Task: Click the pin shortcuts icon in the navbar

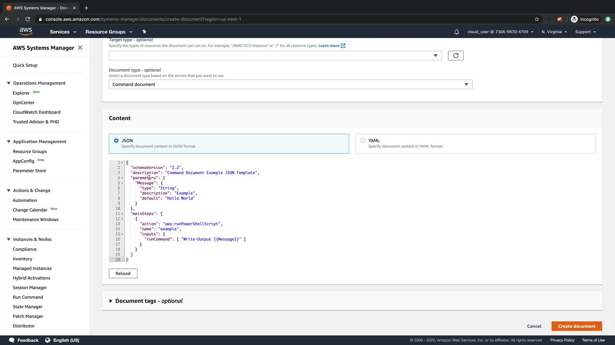Action: pos(144,32)
